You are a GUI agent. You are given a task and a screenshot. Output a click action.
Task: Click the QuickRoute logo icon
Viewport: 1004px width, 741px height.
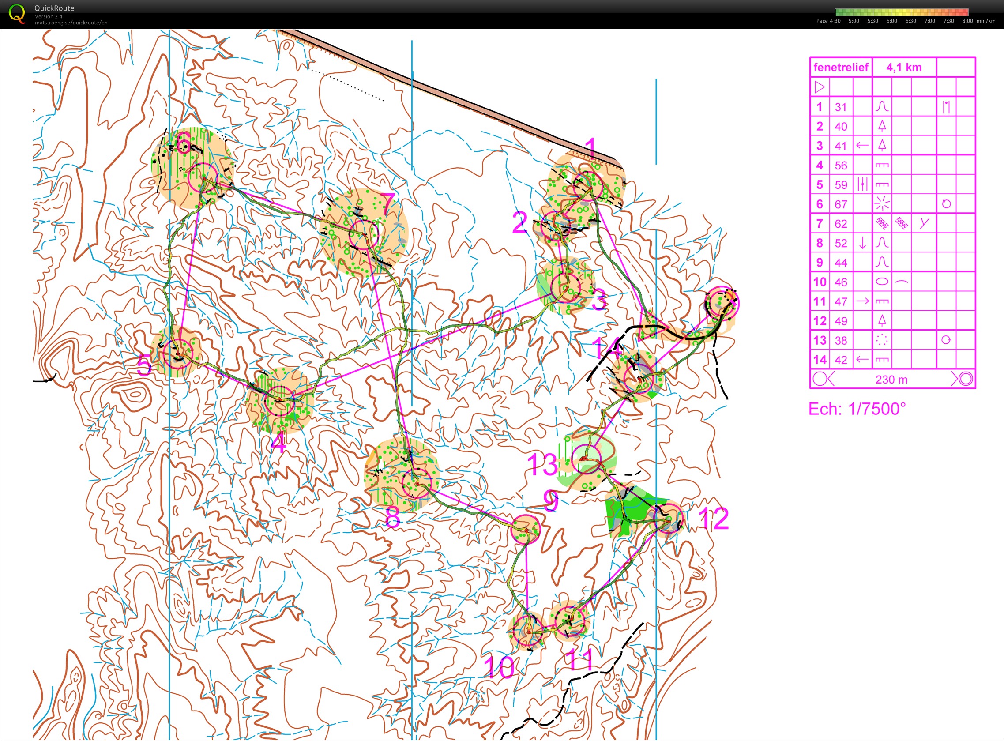click(17, 14)
